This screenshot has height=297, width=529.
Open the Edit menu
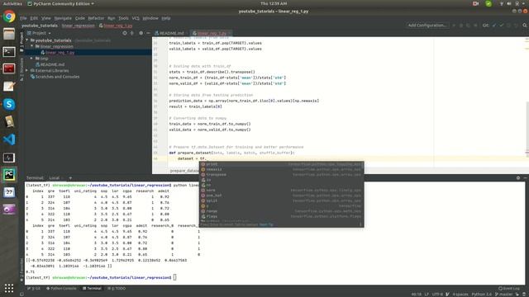[34, 18]
